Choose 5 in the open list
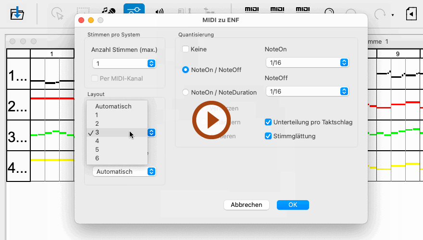 coord(97,149)
